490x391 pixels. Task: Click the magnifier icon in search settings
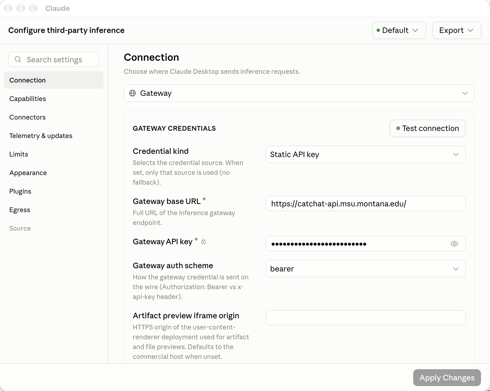tap(18, 59)
